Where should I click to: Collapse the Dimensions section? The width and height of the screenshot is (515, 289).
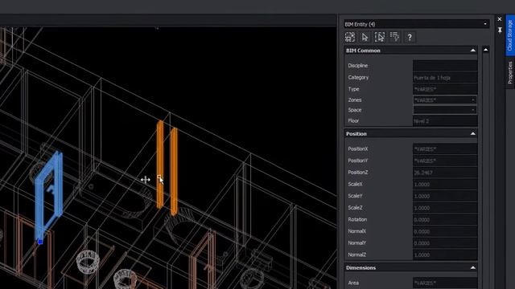pos(472,267)
